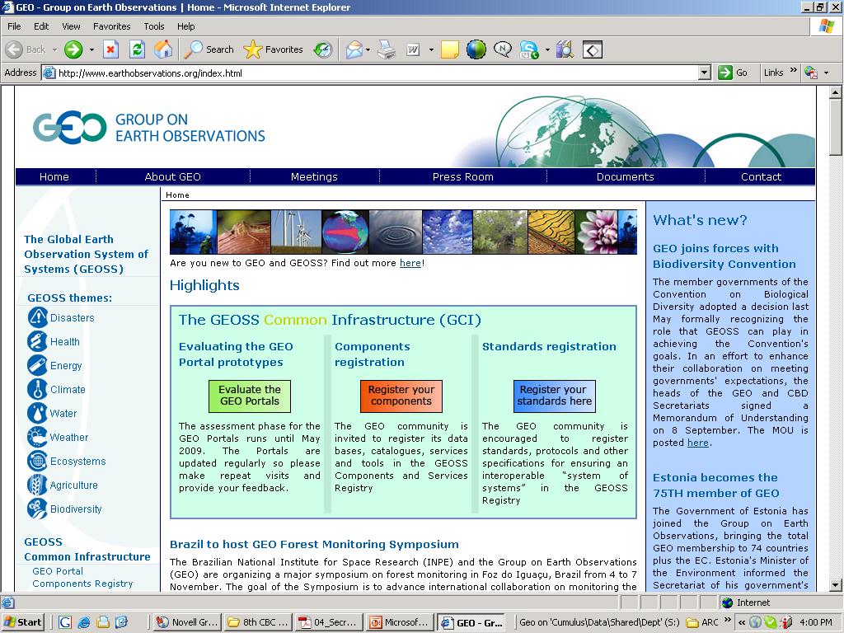The height and width of the screenshot is (633, 844).
Task: Open the View menu
Action: point(71,26)
